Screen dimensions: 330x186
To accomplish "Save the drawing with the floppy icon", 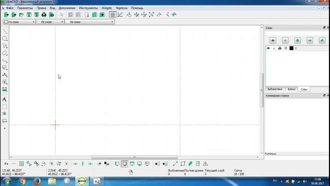I will (29, 14).
